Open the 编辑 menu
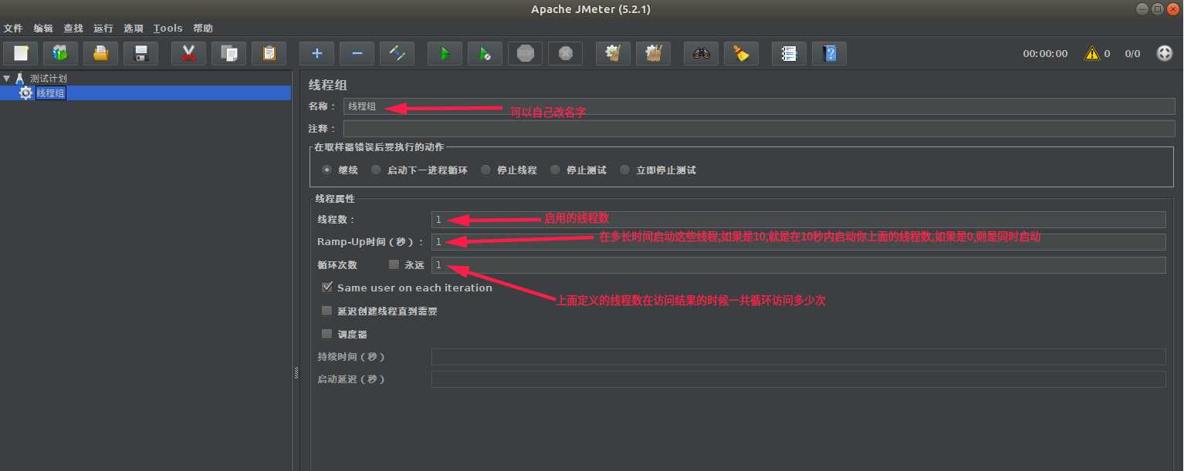The width and height of the screenshot is (1184, 471). click(x=43, y=28)
